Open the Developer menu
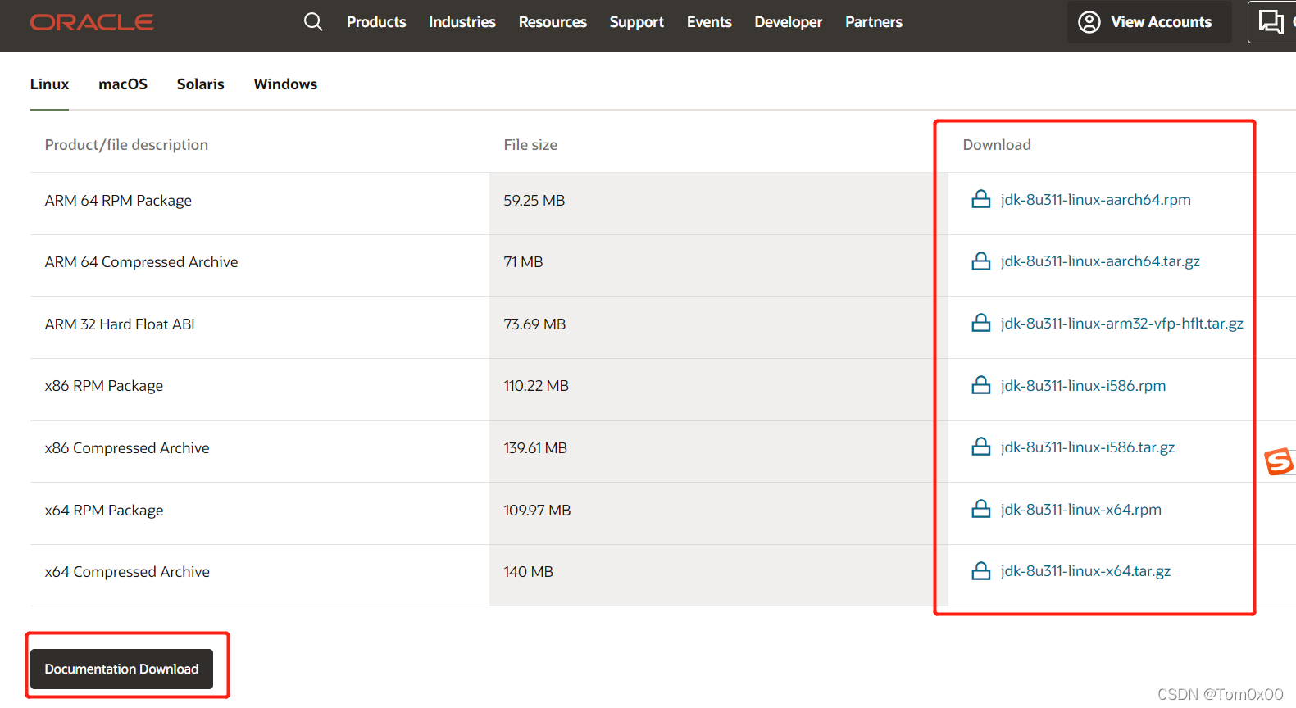 point(789,22)
